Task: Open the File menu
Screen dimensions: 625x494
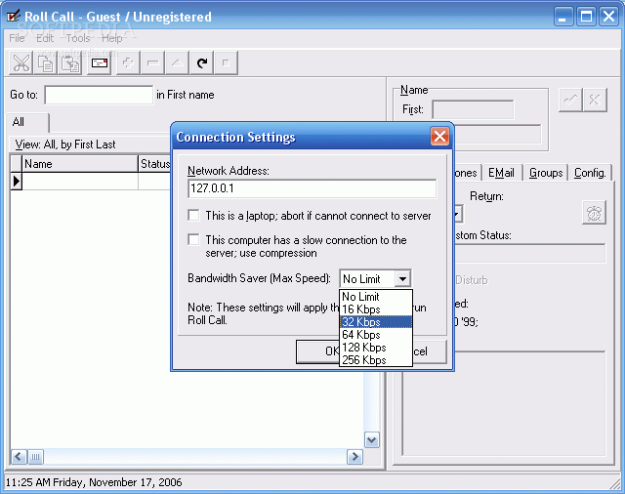Action: click(x=17, y=38)
